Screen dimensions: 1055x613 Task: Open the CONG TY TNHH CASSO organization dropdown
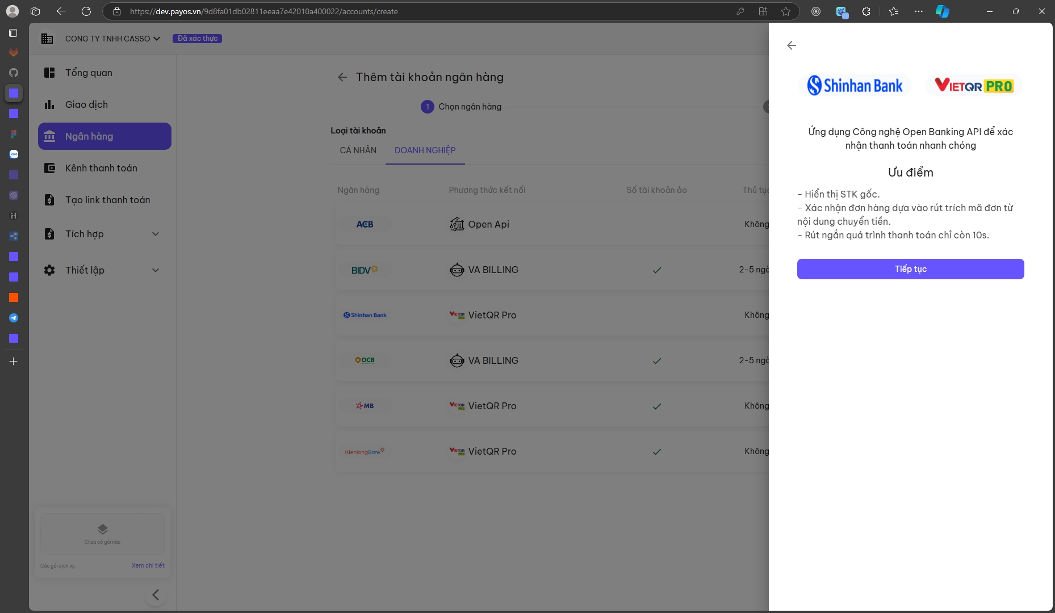click(x=112, y=39)
